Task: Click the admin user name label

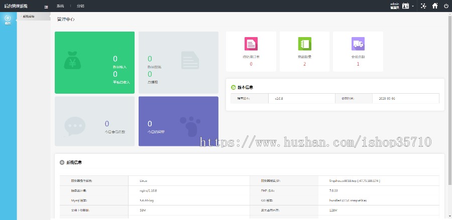Action: [394, 4]
